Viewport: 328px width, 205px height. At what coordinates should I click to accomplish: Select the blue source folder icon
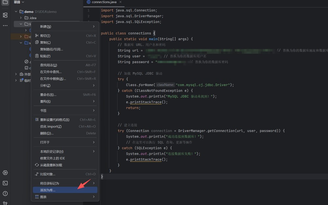coord(26,43)
